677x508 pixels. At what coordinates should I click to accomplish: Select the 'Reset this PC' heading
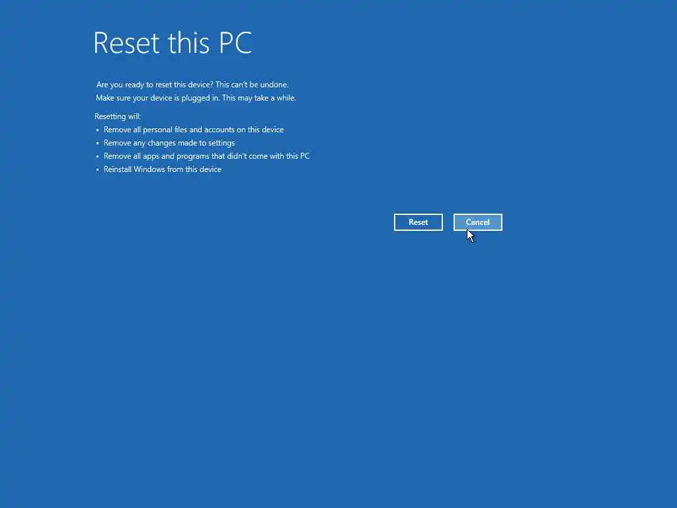(x=173, y=43)
